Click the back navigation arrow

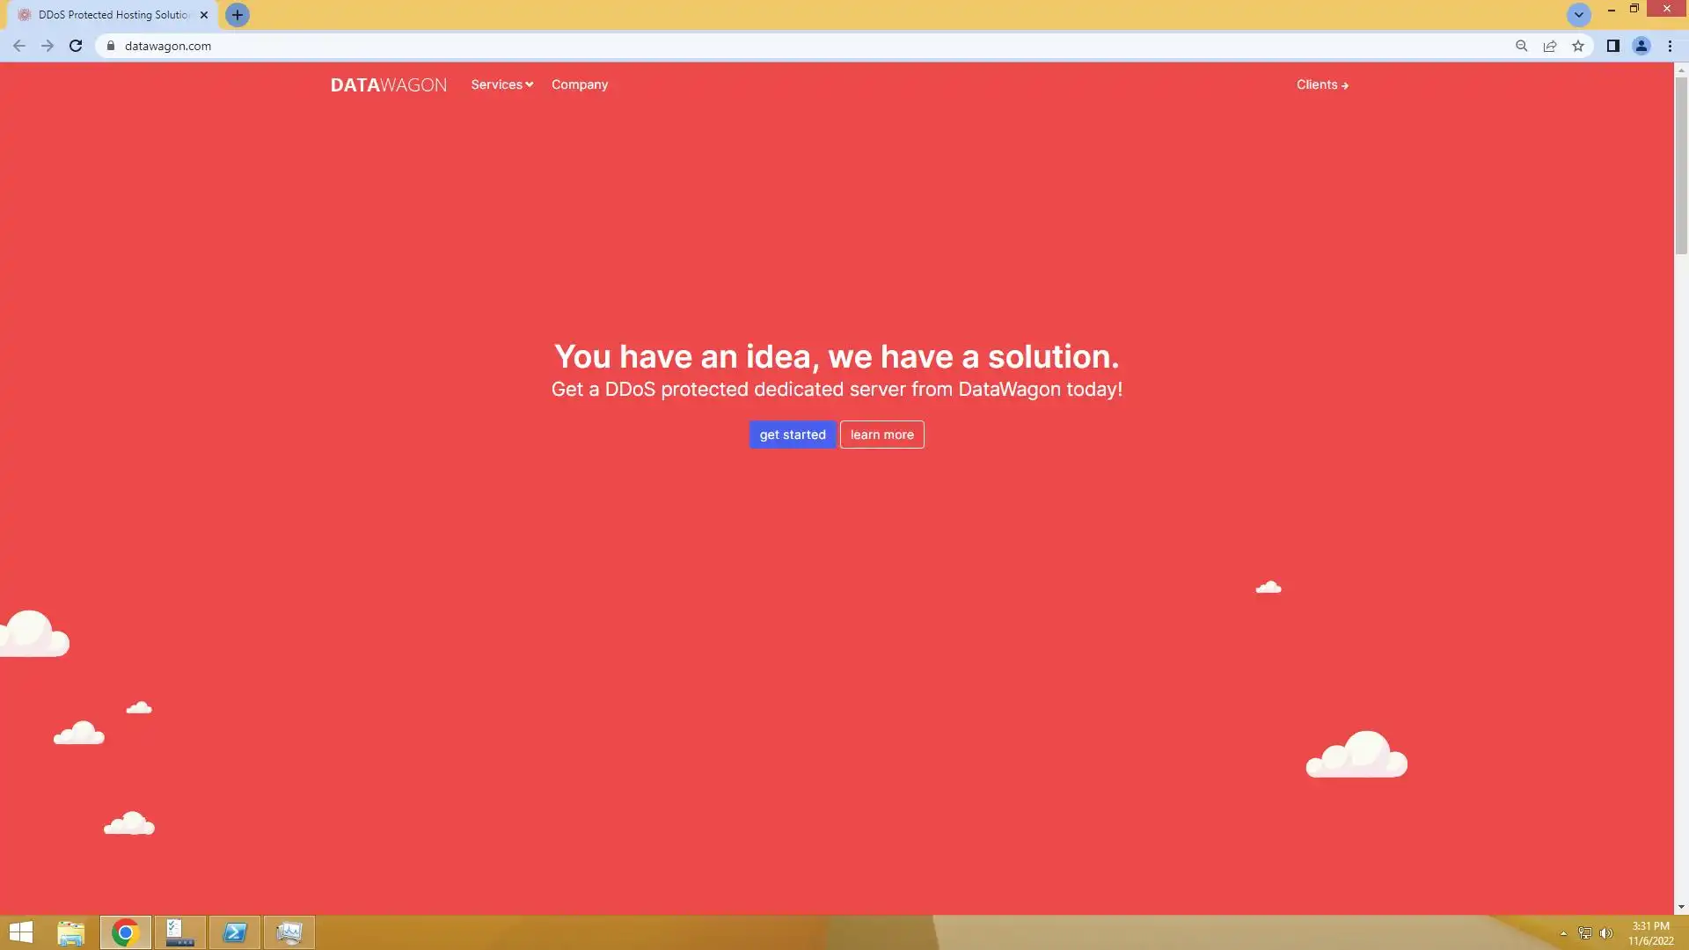19,46
